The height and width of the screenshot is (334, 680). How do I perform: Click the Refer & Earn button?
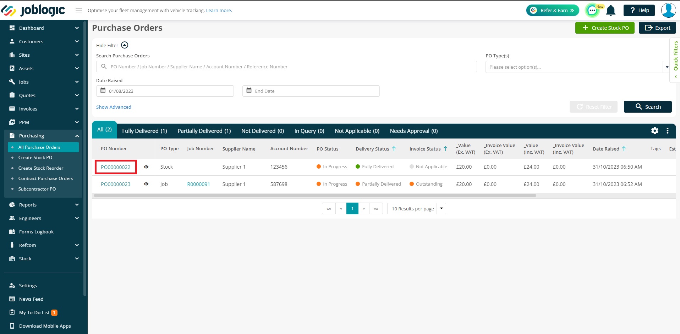[553, 11]
